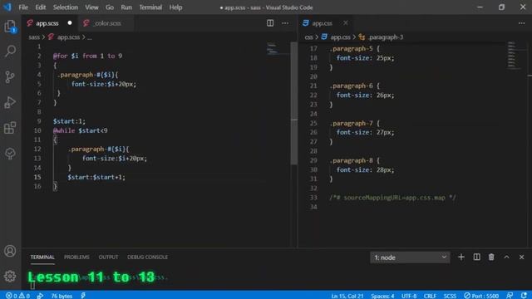Open more actions for right editor group
Screen dimensions: 532x299
[x=521, y=23]
